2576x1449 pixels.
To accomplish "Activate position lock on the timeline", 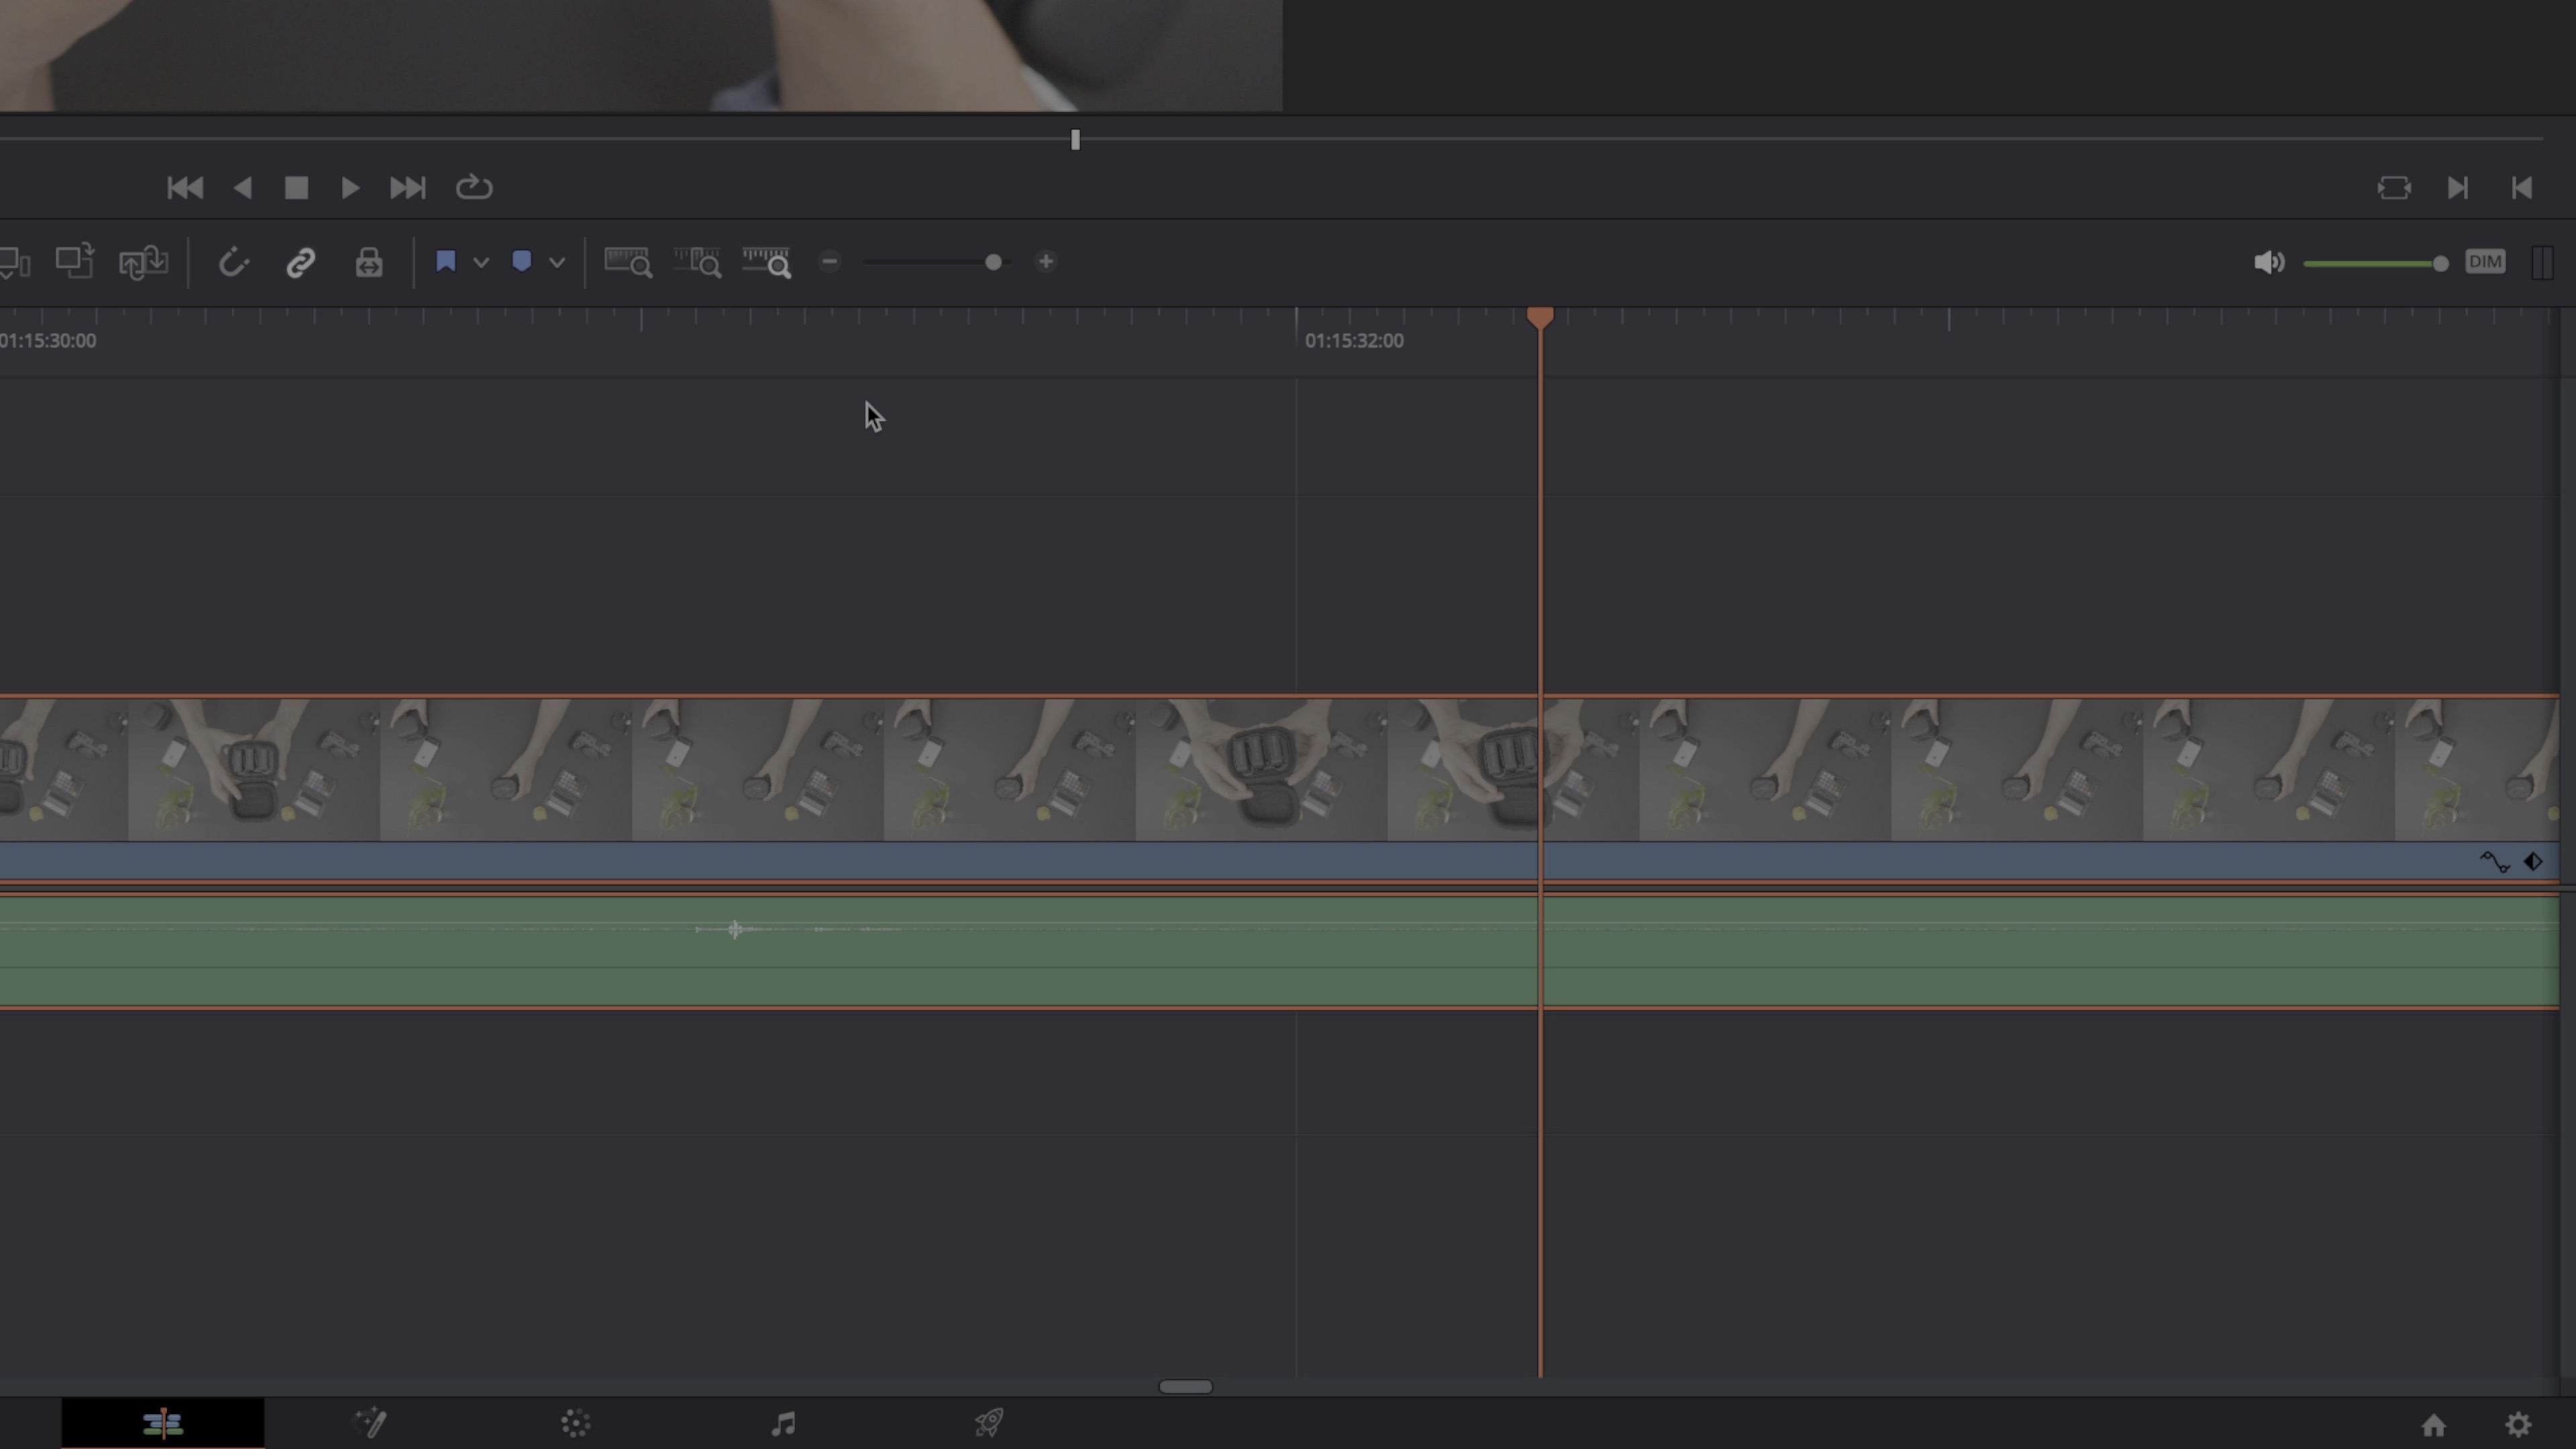I will (x=368, y=262).
